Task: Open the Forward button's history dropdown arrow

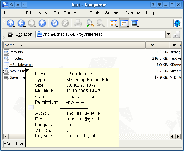Action: (x=35, y=27)
